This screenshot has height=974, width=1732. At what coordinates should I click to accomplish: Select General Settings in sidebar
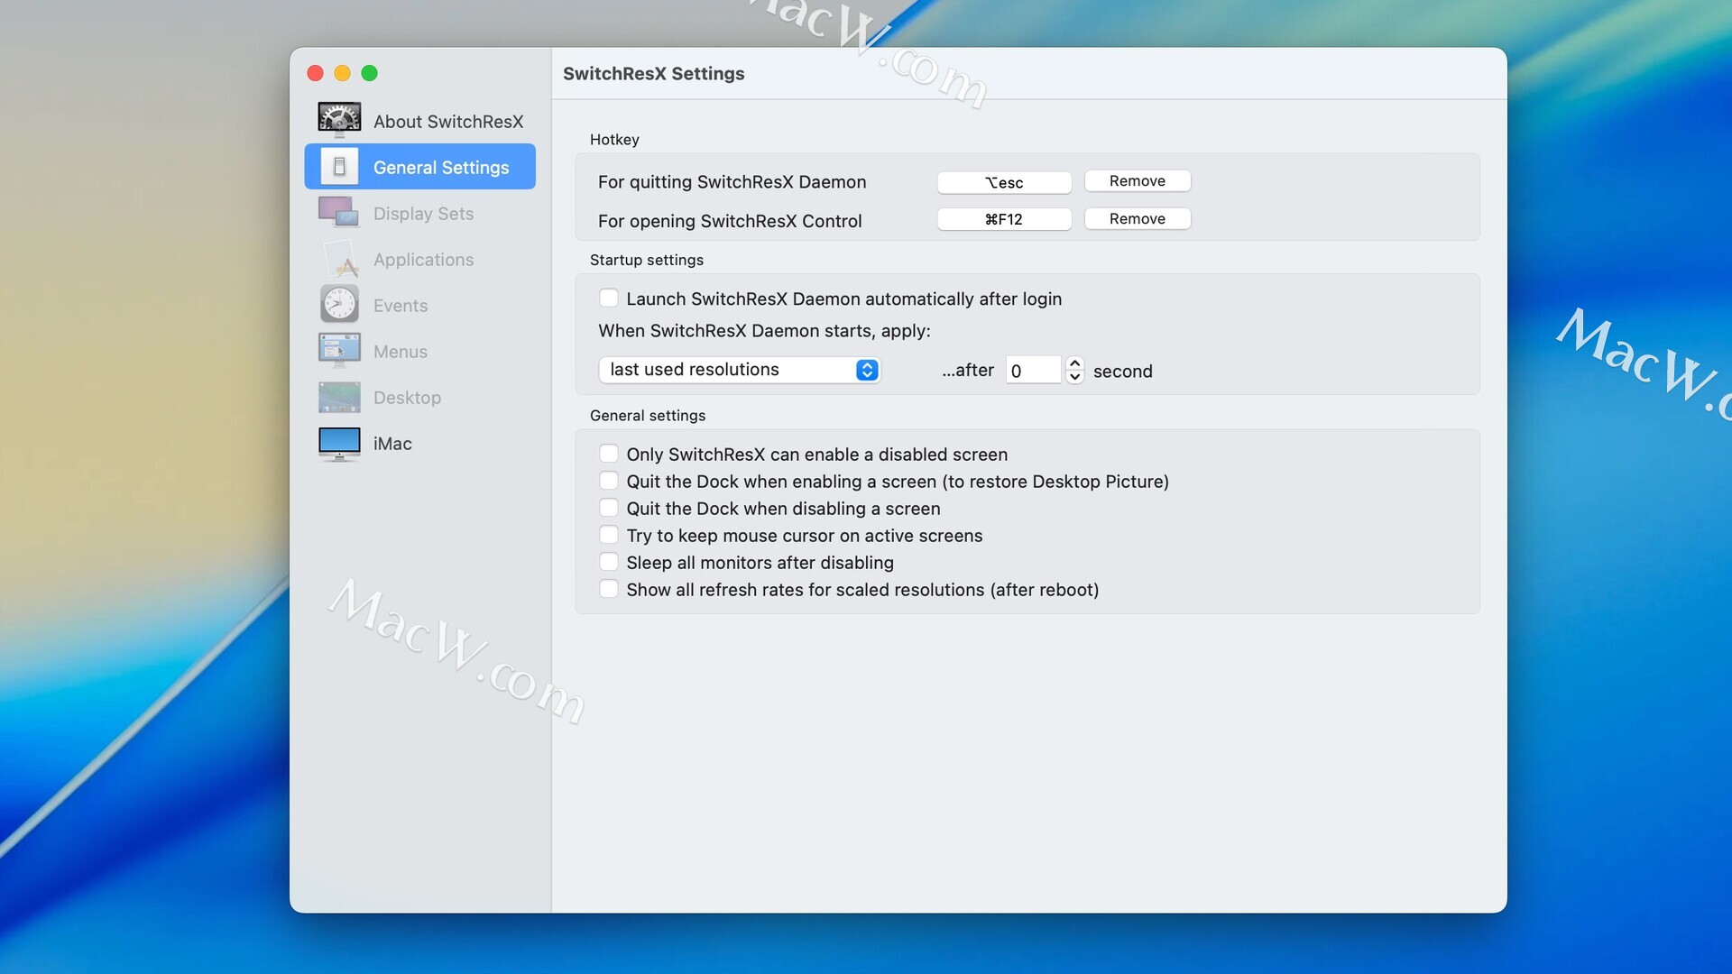[420, 167]
